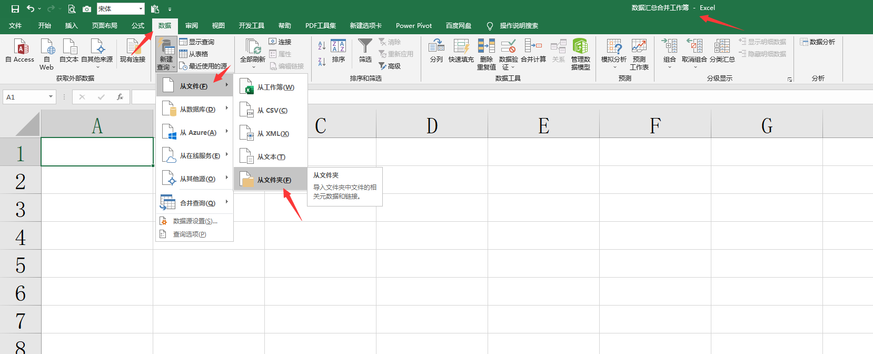This screenshot has width=873, height=354.
Task: Click the insert function fx button
Action: (120, 97)
